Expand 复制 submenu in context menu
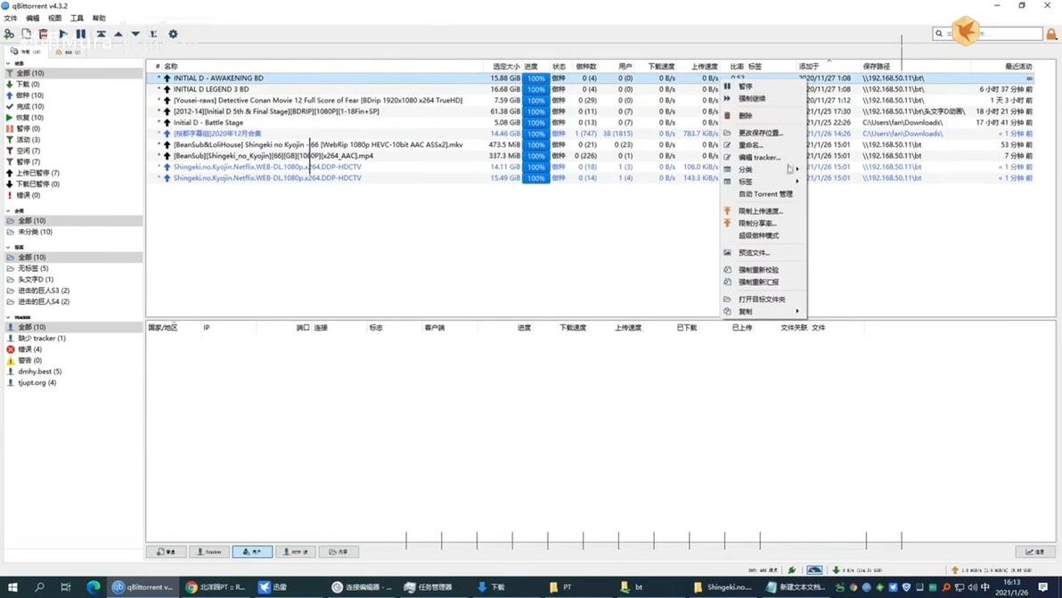The image size is (1062, 598). (x=764, y=312)
